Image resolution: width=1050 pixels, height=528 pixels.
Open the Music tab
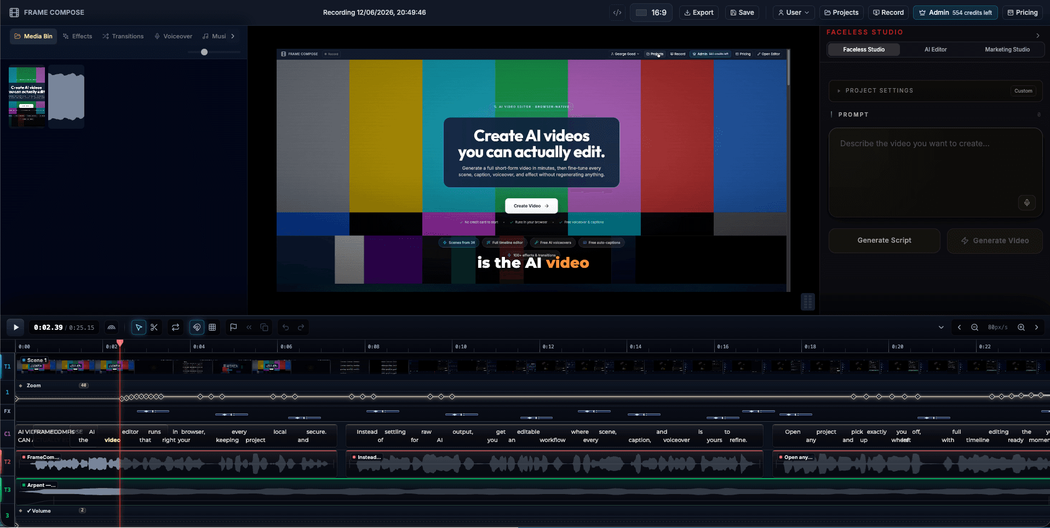pos(214,36)
